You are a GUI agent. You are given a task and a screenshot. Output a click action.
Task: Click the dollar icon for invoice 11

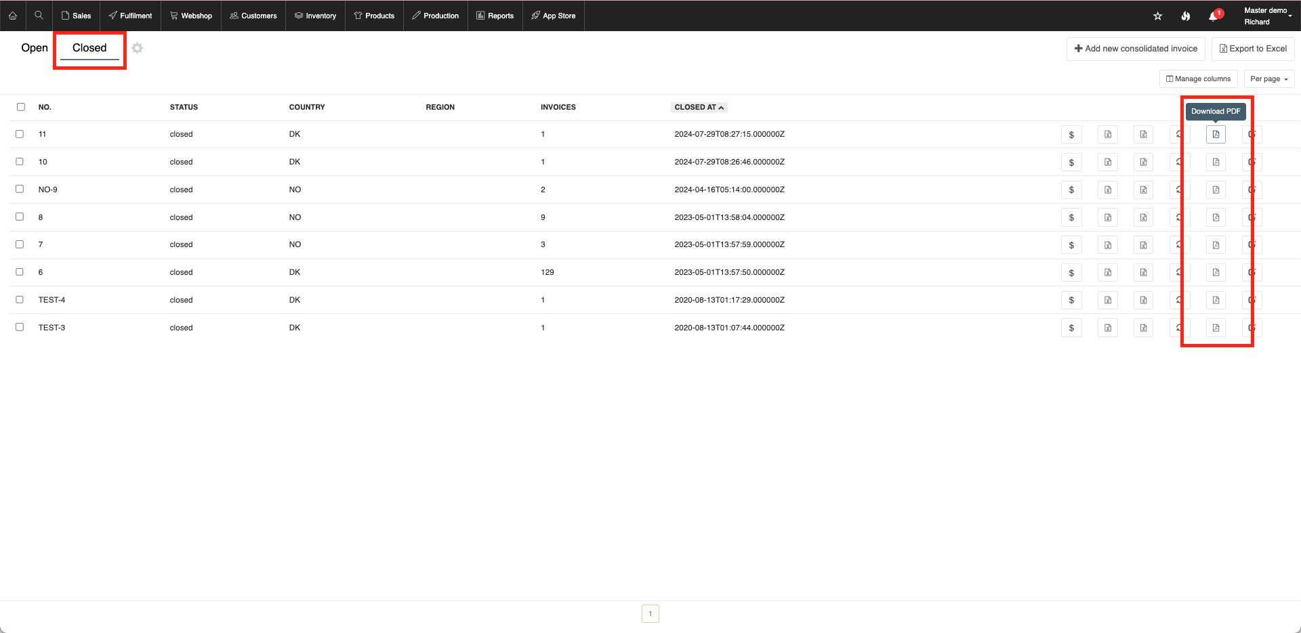pos(1071,135)
